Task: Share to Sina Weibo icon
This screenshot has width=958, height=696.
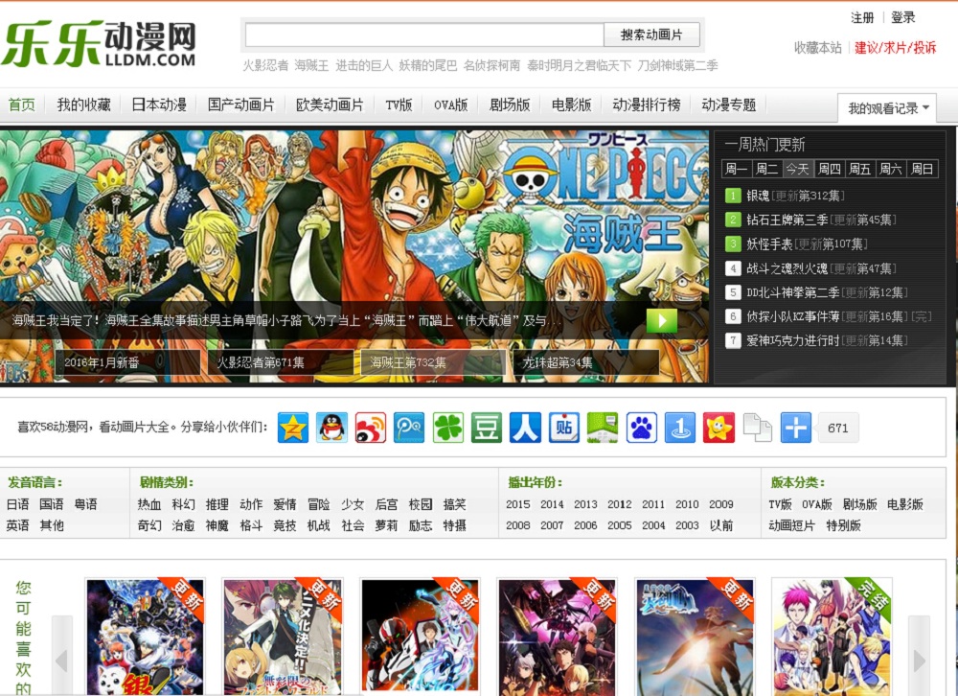Action: click(371, 427)
